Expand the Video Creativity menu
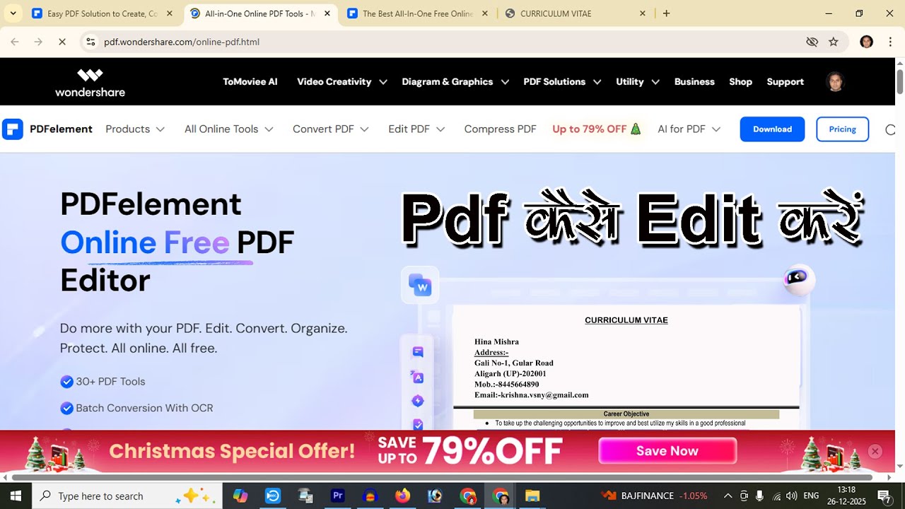Image resolution: width=905 pixels, height=509 pixels. [342, 82]
